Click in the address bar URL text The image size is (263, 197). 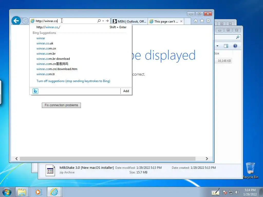pyautogui.click(x=47, y=21)
